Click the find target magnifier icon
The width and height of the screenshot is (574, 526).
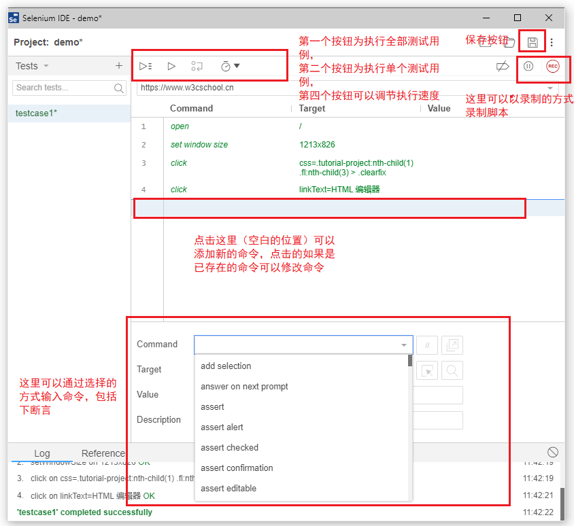click(x=452, y=370)
